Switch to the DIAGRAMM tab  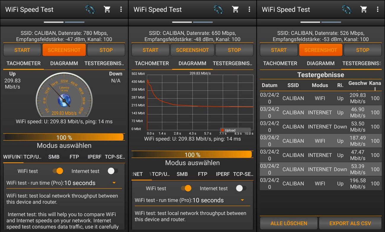(64, 63)
